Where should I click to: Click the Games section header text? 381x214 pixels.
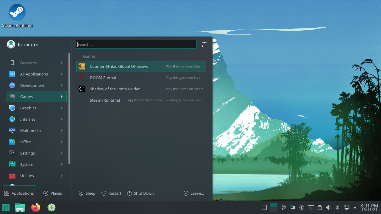89,56
